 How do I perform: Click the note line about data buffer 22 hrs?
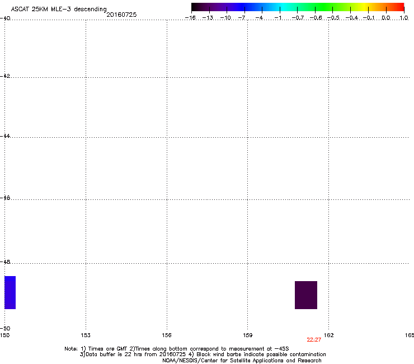203,354
